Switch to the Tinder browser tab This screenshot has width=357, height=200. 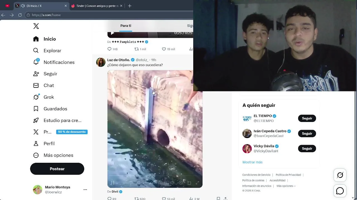click(97, 6)
